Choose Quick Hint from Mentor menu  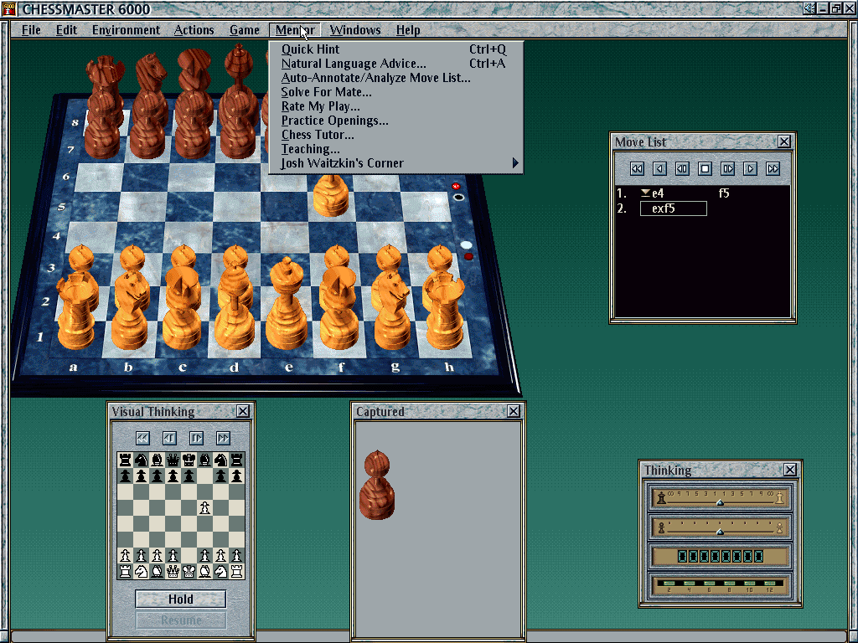click(x=395, y=49)
